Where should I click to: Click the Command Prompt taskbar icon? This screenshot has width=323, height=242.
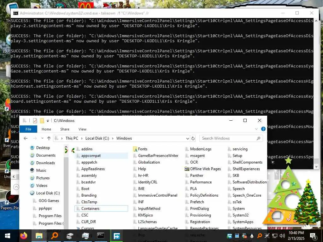coord(101,236)
